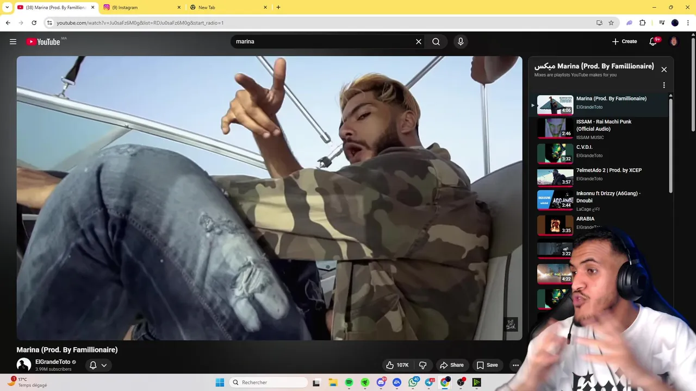The height and width of the screenshot is (391, 696).
Task: Click the taskbar Rechercher search box
Action: click(269, 382)
